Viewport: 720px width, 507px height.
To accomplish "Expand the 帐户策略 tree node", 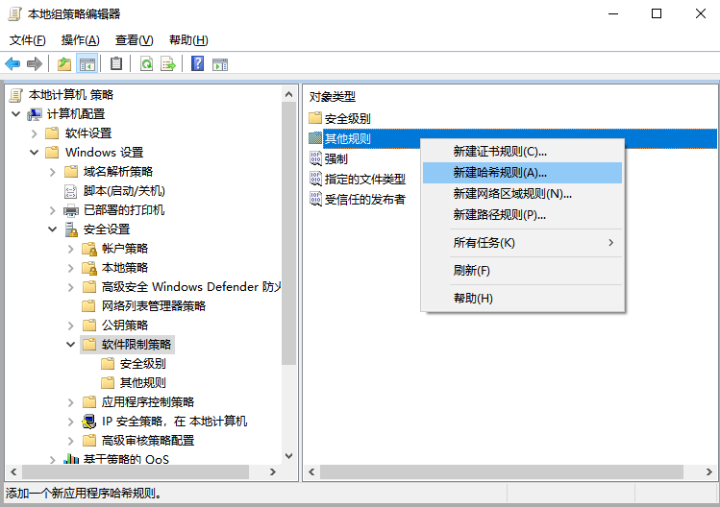I will [71, 249].
